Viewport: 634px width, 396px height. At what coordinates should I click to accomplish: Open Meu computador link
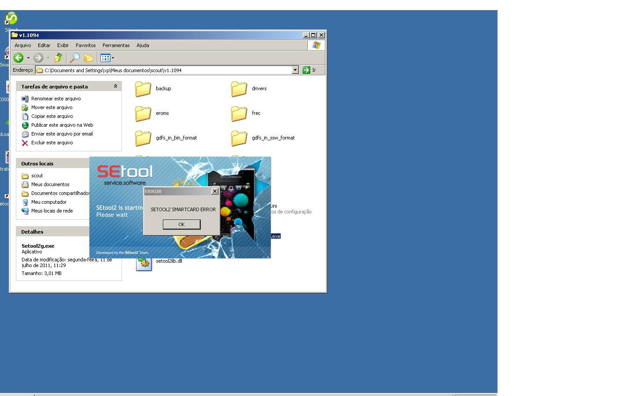pyautogui.click(x=49, y=202)
